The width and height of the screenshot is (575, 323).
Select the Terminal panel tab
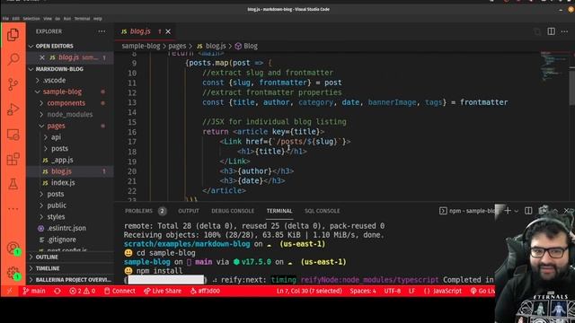[279, 211]
